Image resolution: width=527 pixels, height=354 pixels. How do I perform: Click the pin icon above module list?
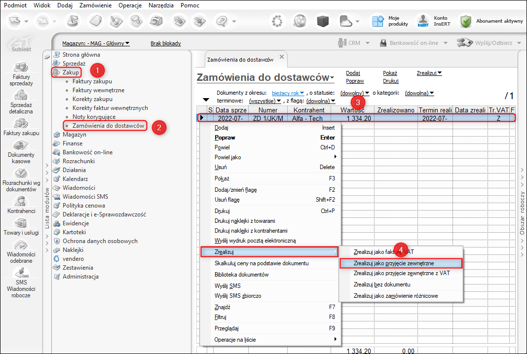tap(47, 57)
